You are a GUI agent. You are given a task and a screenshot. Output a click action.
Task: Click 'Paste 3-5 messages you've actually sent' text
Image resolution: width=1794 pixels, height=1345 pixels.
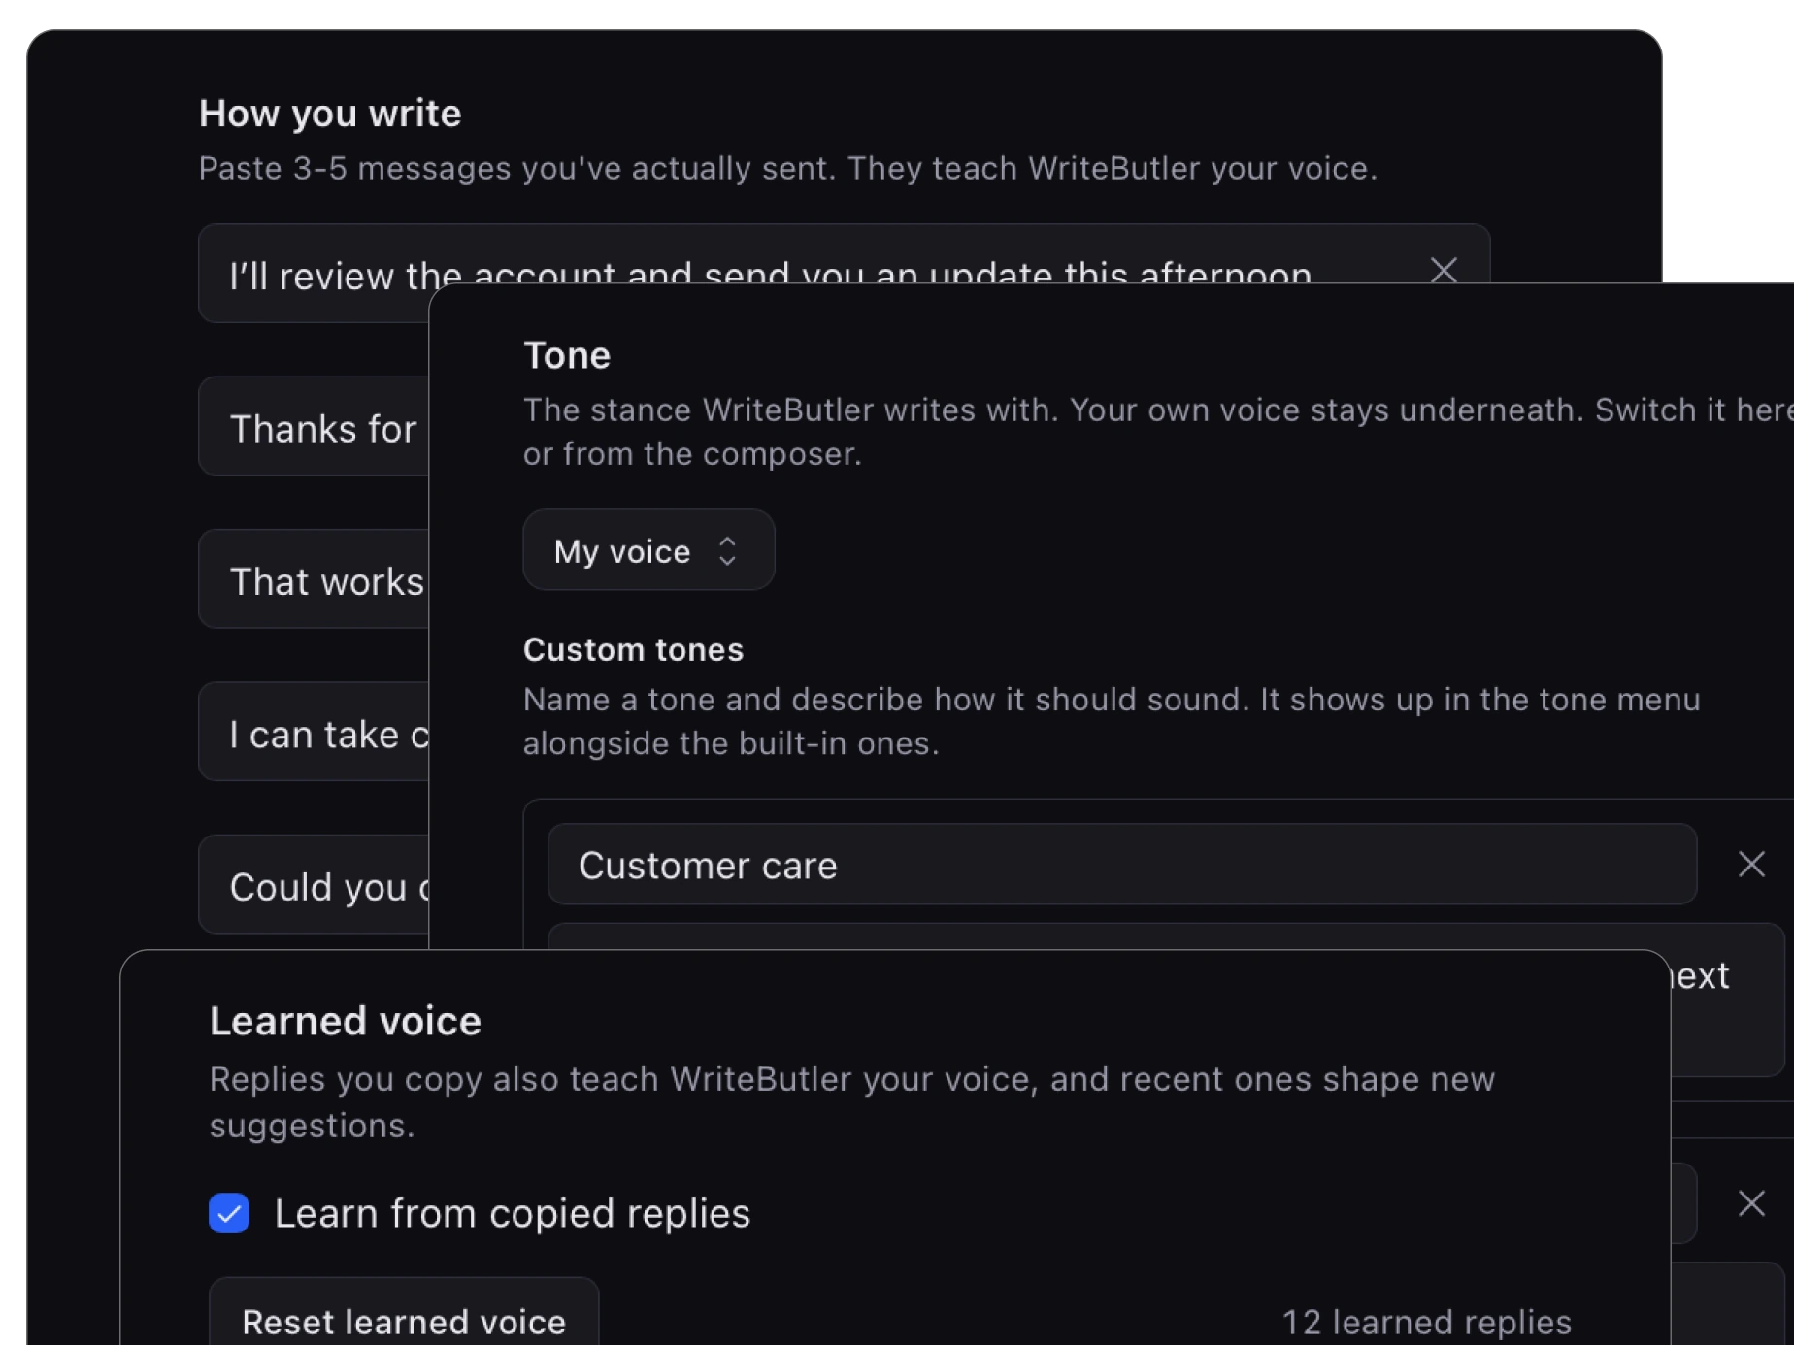(788, 168)
